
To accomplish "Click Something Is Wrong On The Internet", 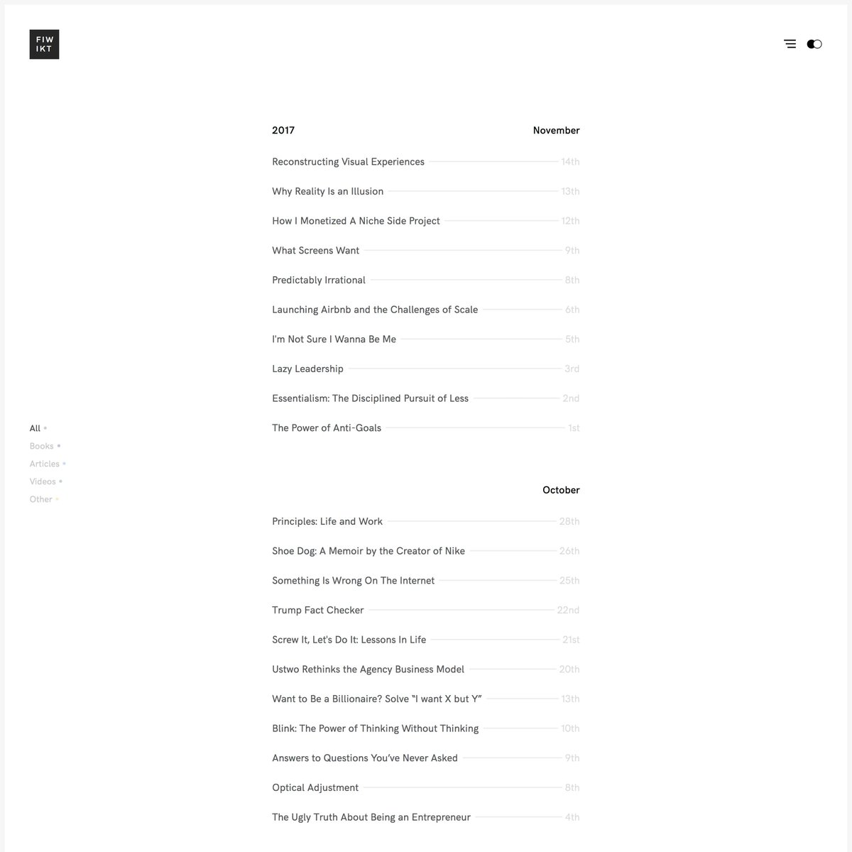I will tap(353, 581).
